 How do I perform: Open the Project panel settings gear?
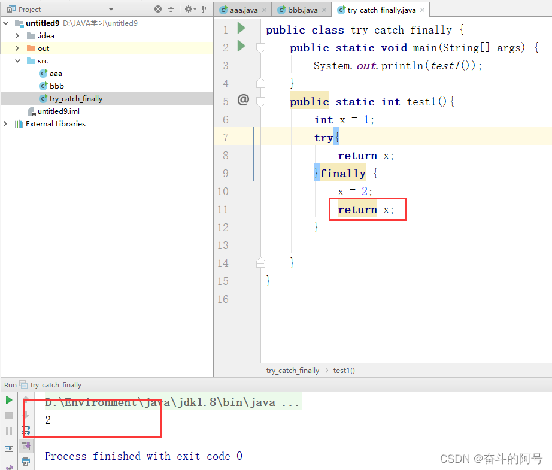(x=190, y=9)
